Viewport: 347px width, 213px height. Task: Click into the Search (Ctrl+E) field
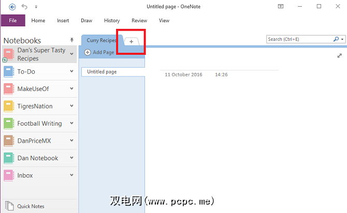(299, 39)
